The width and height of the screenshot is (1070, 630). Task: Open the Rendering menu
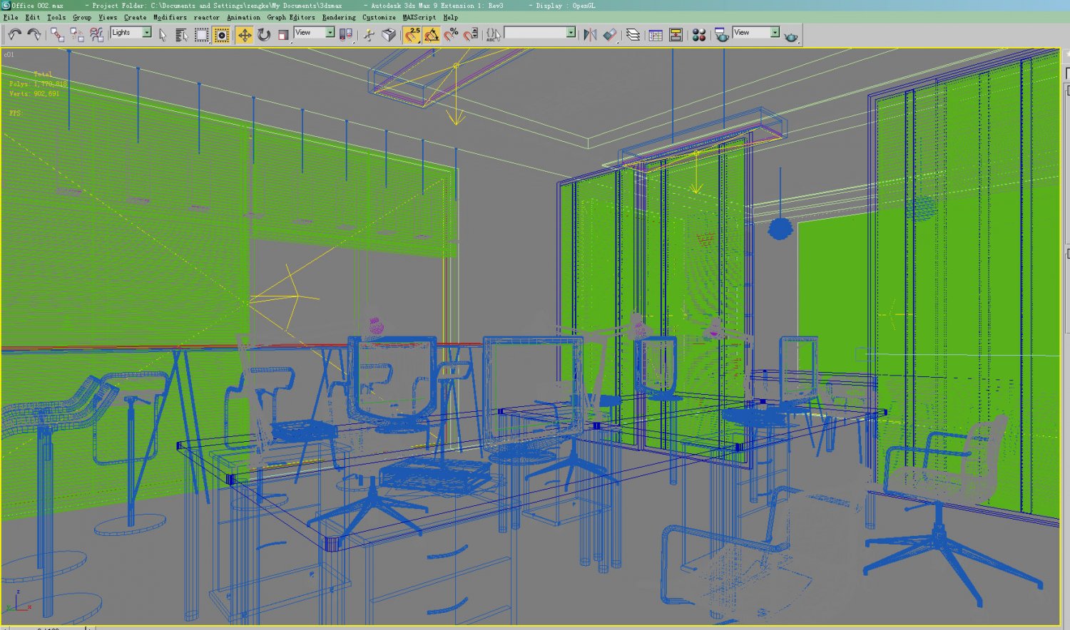(338, 17)
